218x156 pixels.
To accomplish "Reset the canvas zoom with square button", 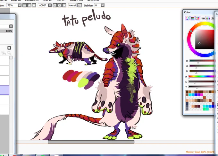I will (34, 5).
